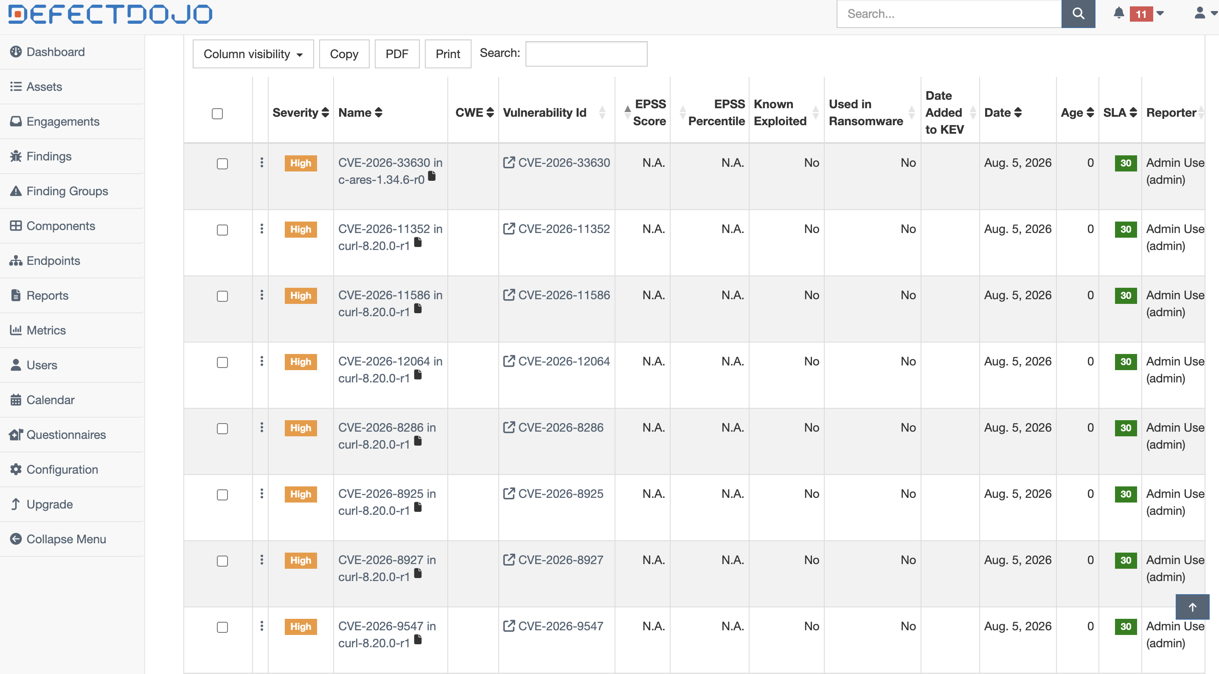Export the table using the PDF button

pos(396,54)
